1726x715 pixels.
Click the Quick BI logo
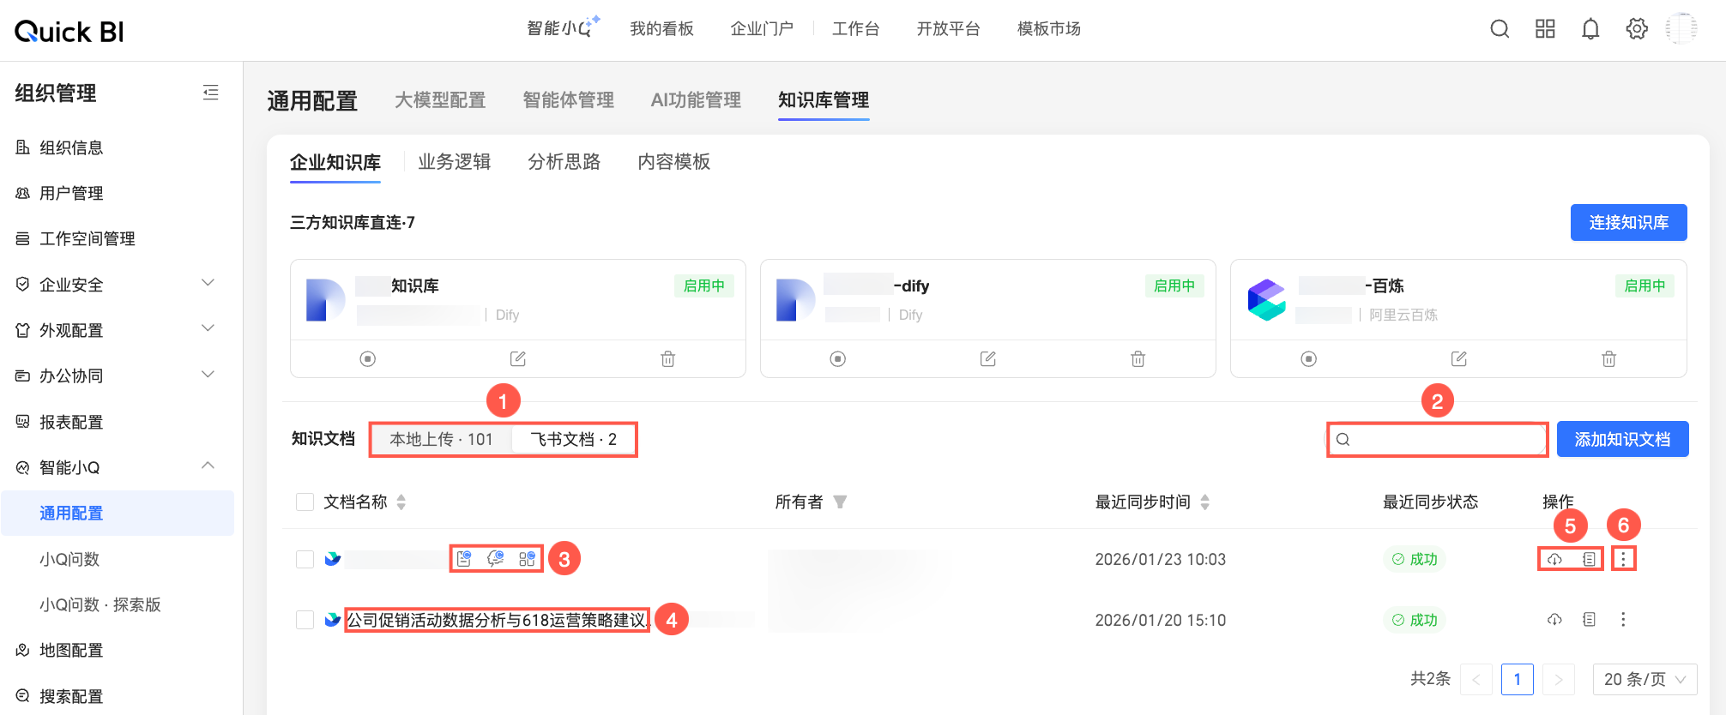click(69, 32)
